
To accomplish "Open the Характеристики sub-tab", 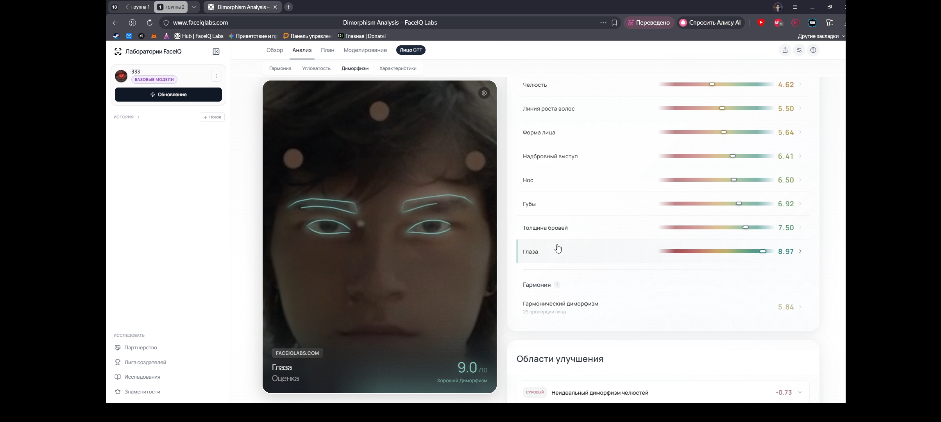I will [x=398, y=68].
